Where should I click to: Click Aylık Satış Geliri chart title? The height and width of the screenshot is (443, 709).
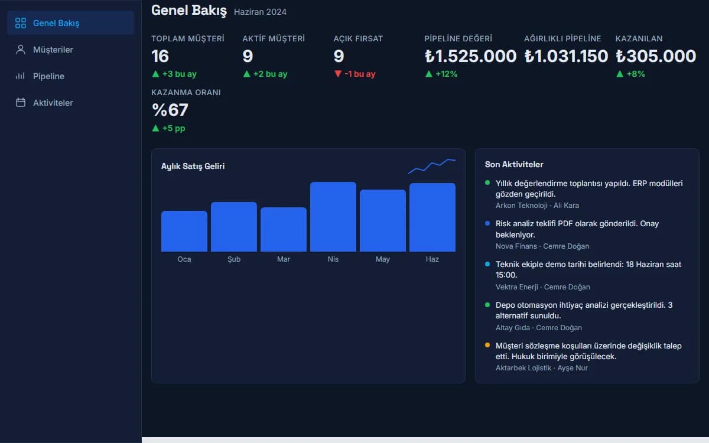click(x=193, y=167)
